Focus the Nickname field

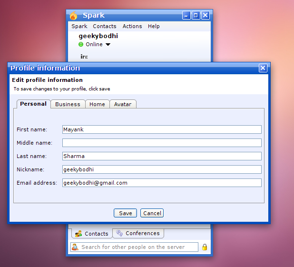point(162,169)
